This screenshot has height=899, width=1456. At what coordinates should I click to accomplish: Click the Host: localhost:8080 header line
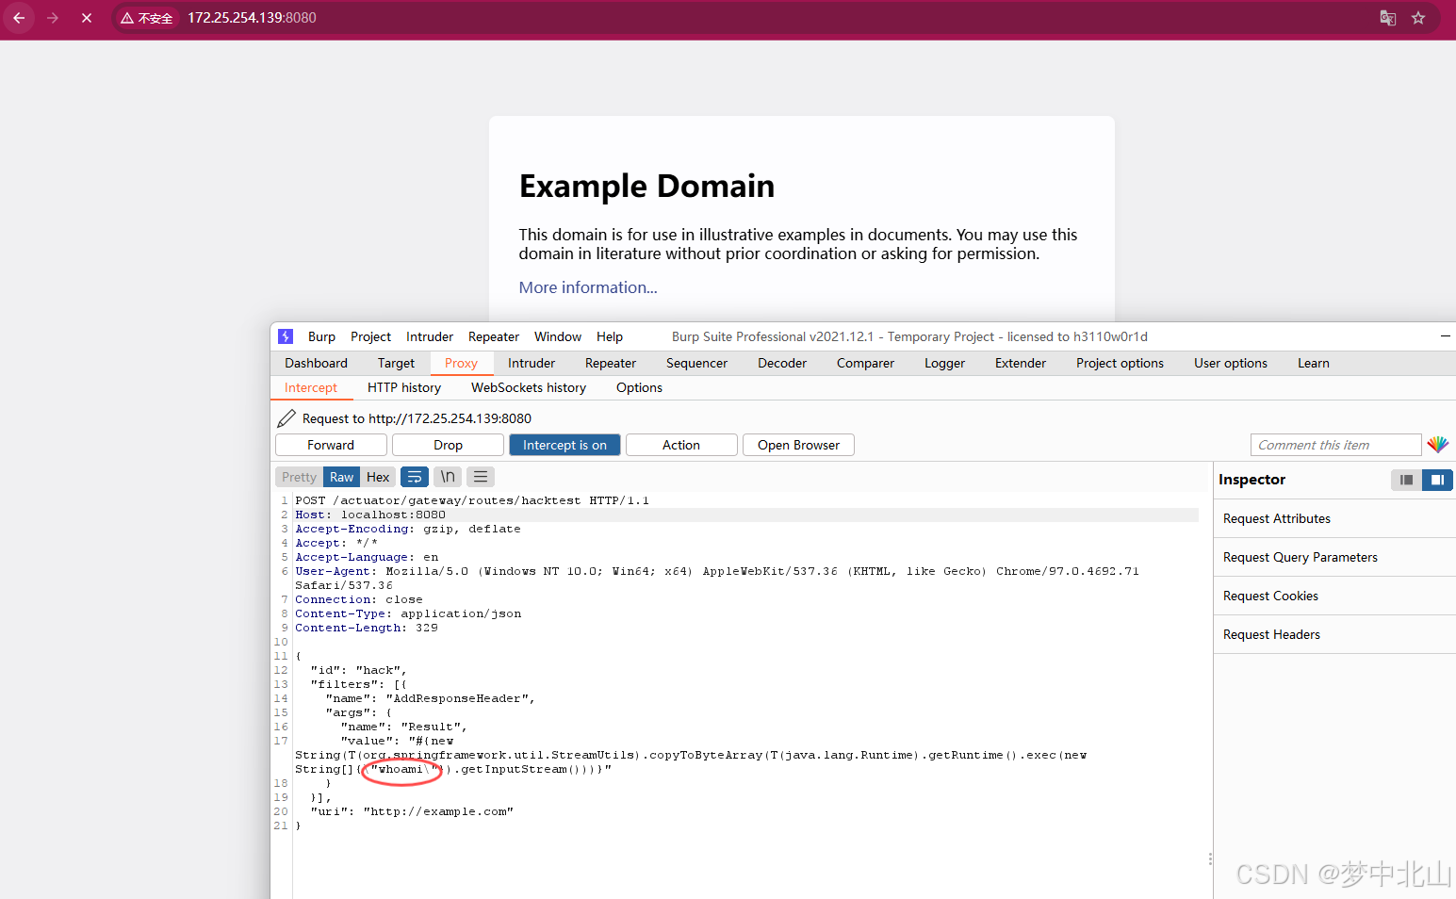370,515
